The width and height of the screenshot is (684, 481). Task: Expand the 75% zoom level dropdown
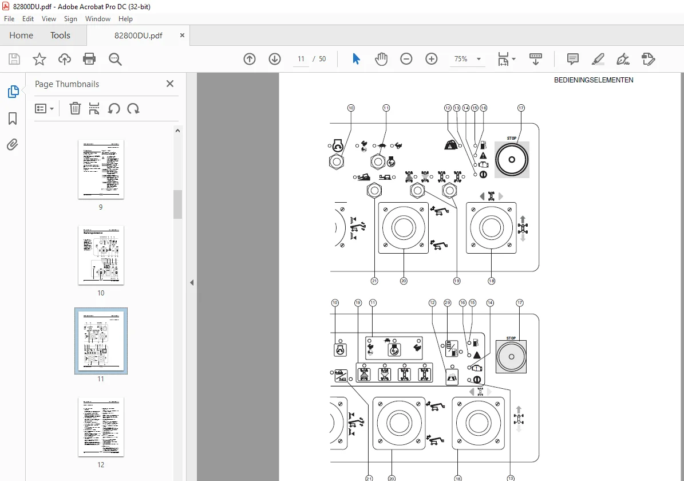tap(479, 59)
